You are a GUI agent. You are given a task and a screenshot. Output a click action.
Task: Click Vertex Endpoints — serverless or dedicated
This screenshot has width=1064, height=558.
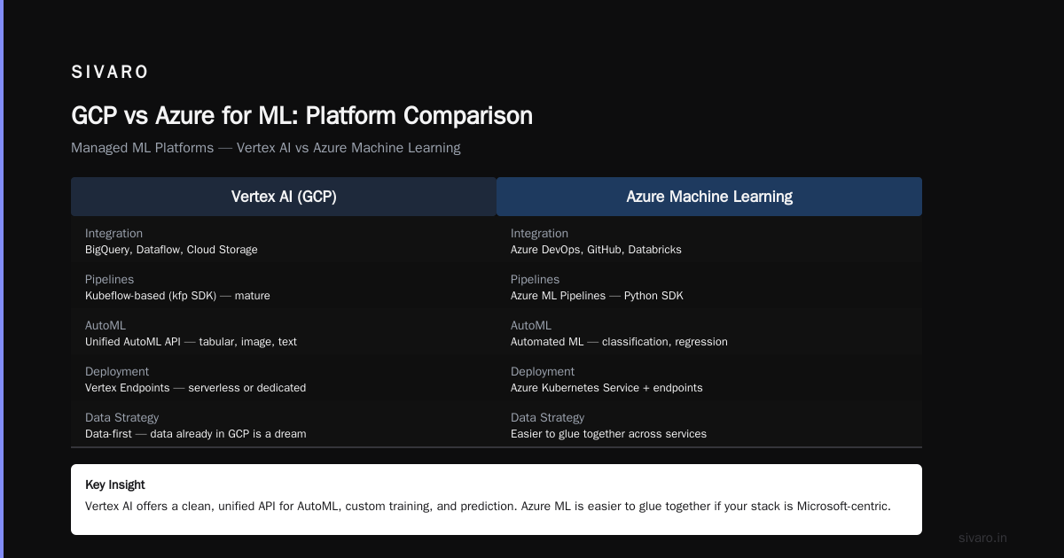point(195,388)
